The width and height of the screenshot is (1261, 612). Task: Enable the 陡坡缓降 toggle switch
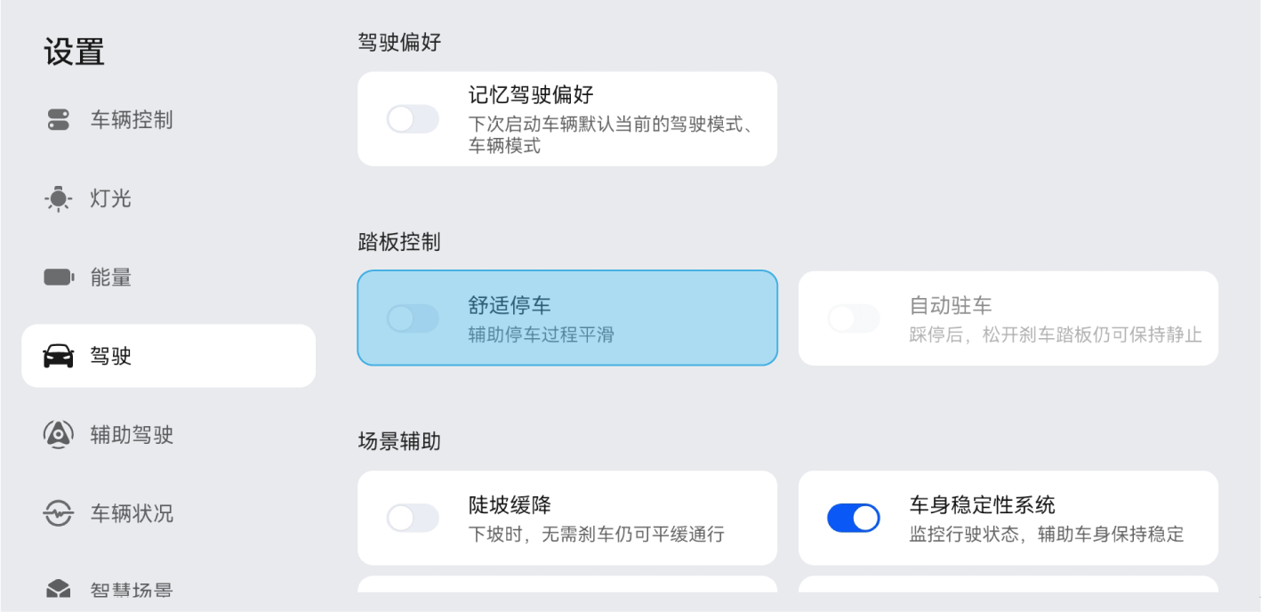413,518
